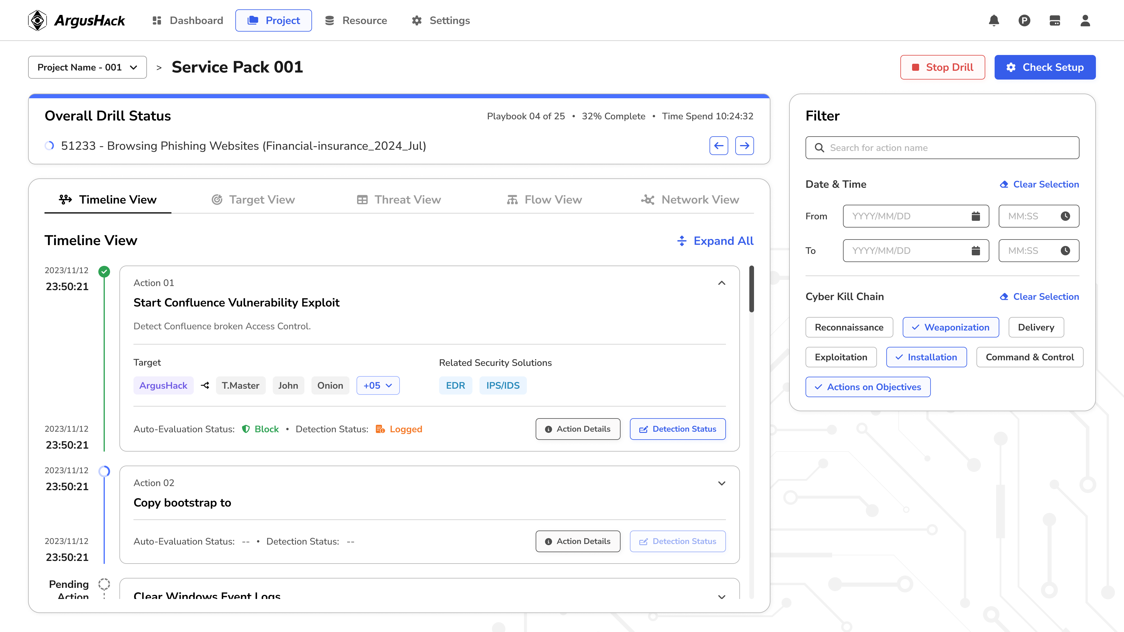Click the EDR security solution tag

[x=455, y=385]
